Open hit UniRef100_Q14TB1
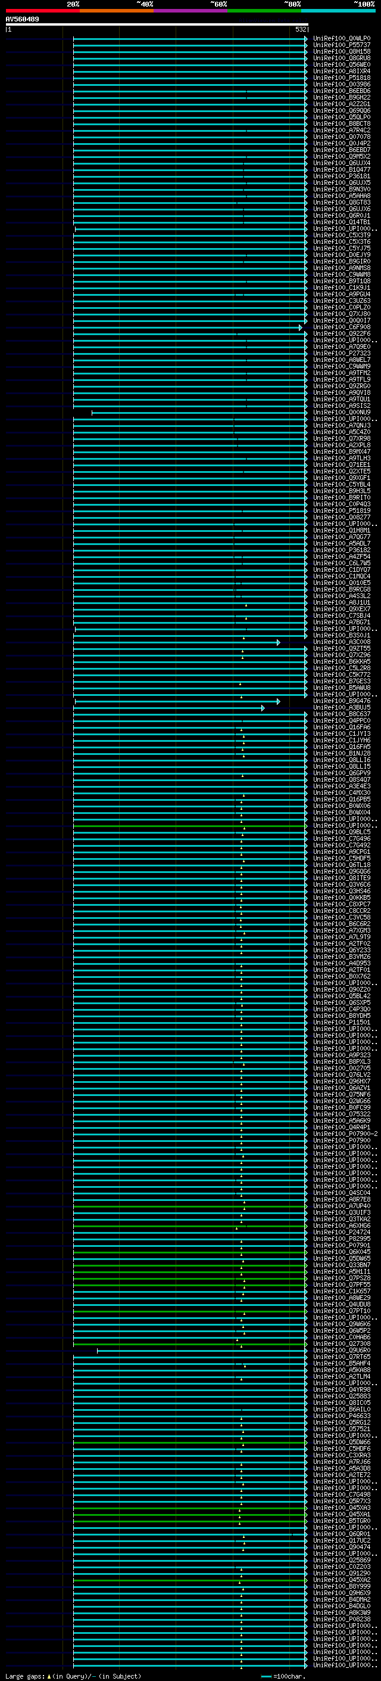Screen dimensions: 381x1681 [341, 222]
